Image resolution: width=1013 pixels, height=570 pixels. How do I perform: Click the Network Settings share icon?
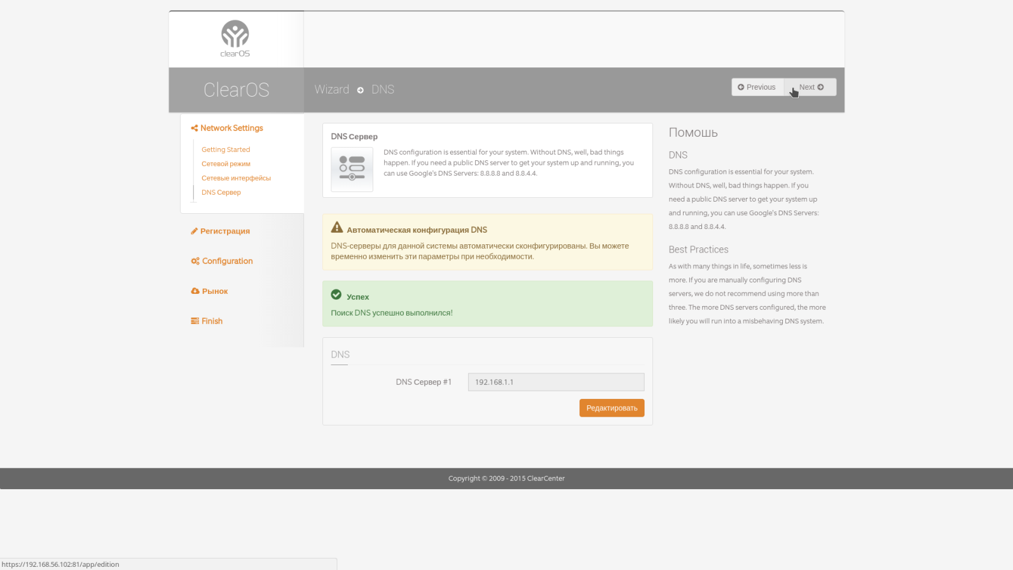click(195, 129)
